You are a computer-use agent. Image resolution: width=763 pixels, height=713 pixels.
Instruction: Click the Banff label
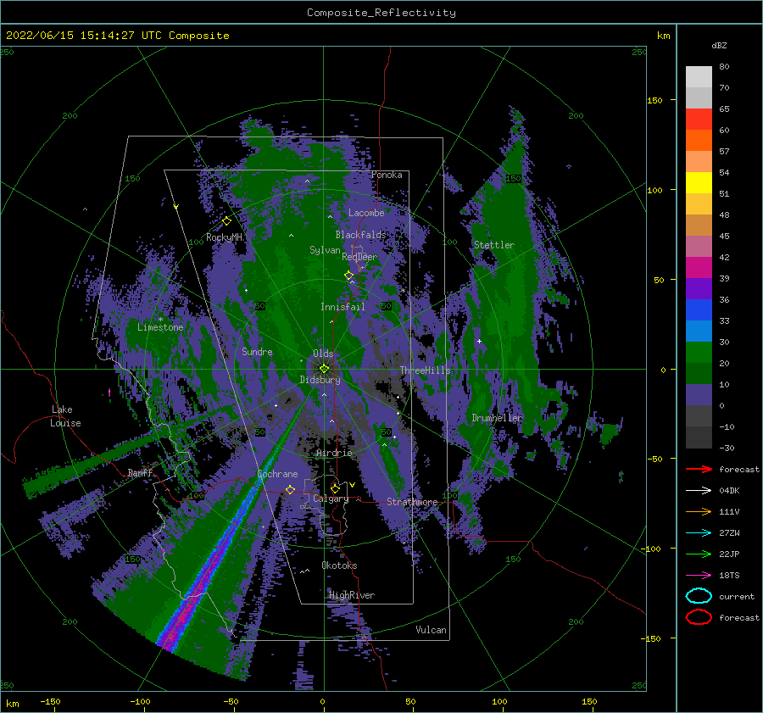140,473
